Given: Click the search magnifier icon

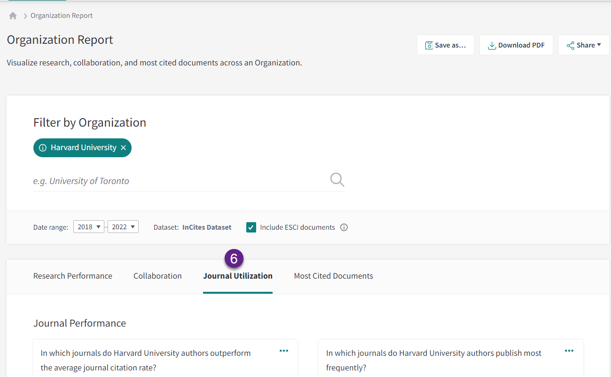Looking at the screenshot, I should click(x=337, y=179).
